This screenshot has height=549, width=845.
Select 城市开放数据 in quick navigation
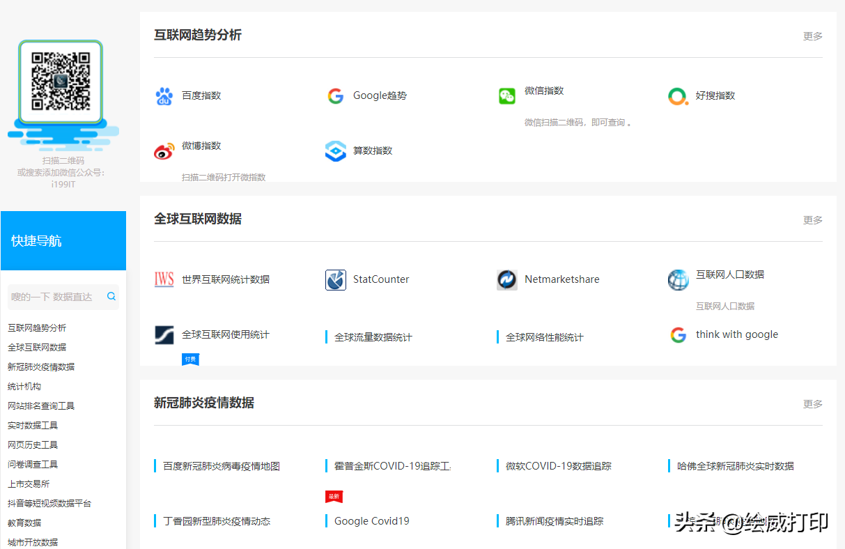pyautogui.click(x=33, y=542)
